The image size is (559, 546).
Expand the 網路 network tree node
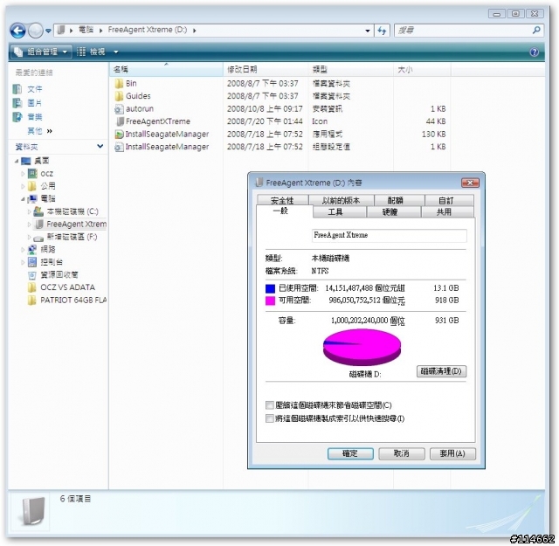23,250
